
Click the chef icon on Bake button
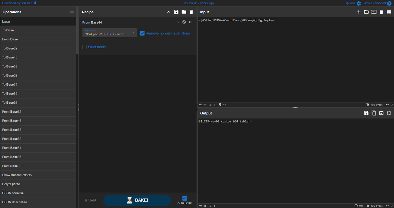(x=130, y=200)
